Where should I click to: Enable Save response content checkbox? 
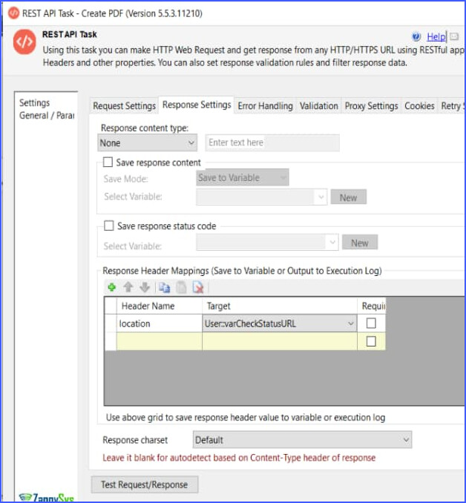click(x=108, y=162)
